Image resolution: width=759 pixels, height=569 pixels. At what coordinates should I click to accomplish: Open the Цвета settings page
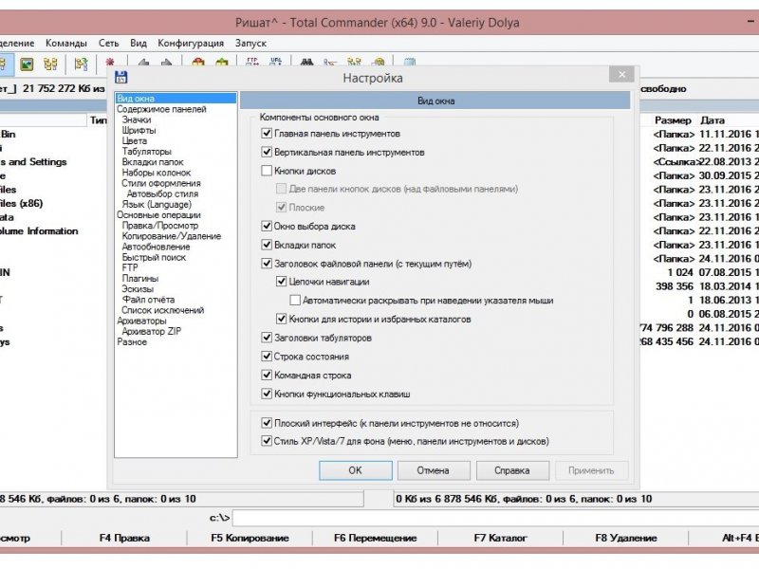(x=135, y=141)
